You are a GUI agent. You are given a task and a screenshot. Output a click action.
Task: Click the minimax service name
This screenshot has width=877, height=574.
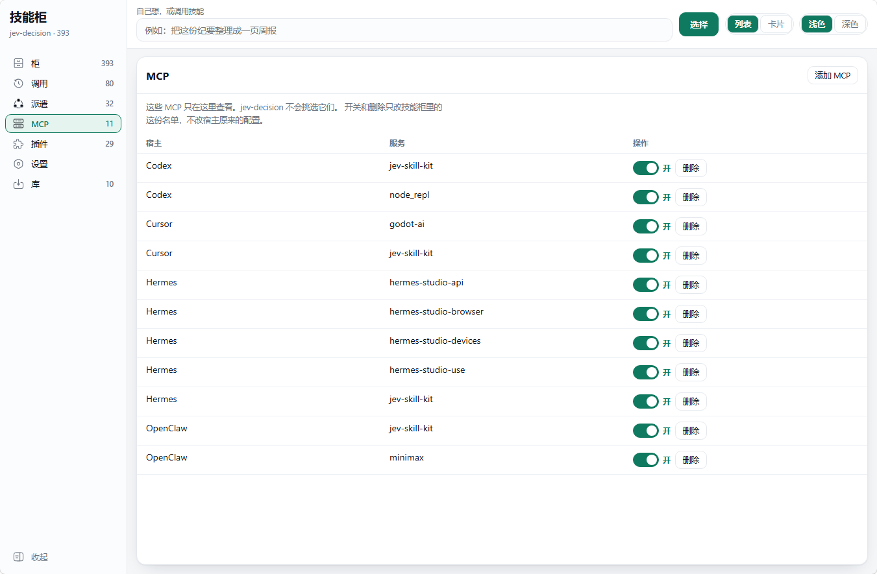(x=406, y=457)
